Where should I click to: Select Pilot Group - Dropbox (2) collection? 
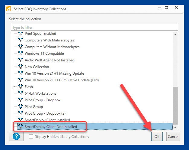pos(45,113)
